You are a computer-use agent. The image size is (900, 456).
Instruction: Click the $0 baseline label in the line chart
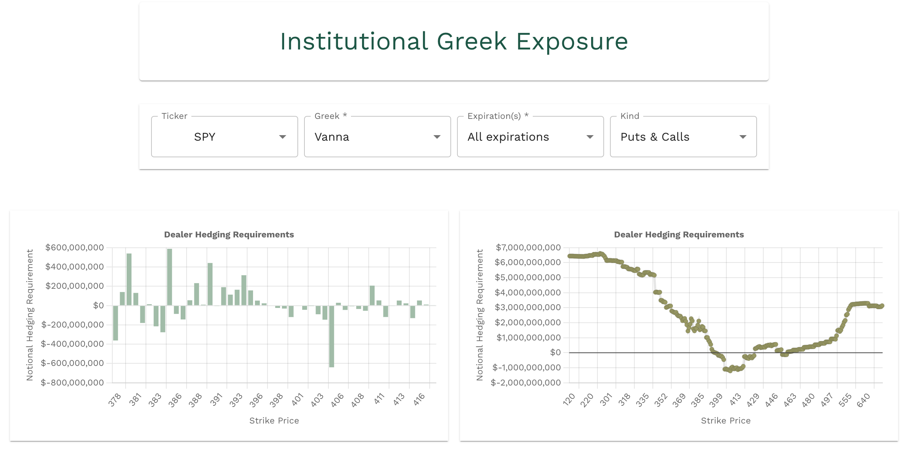coord(555,353)
